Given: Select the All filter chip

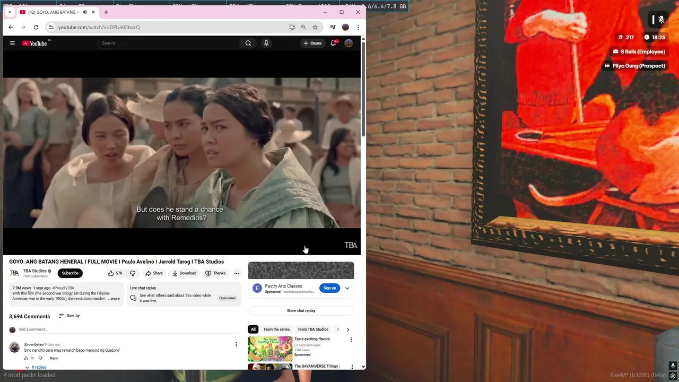Looking at the screenshot, I should tap(253, 329).
